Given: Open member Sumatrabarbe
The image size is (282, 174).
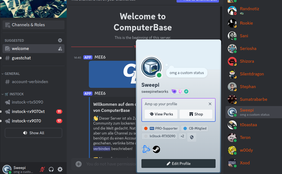Looking at the screenshot, I should pyautogui.click(x=254, y=99).
